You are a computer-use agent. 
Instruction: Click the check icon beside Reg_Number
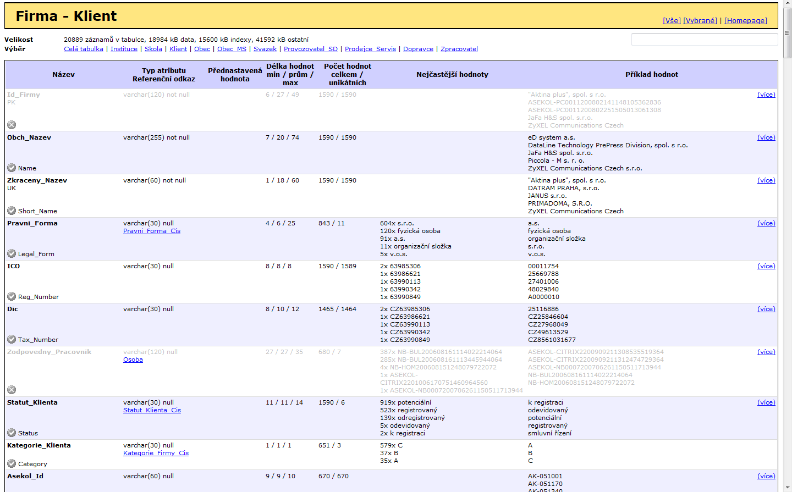click(12, 296)
